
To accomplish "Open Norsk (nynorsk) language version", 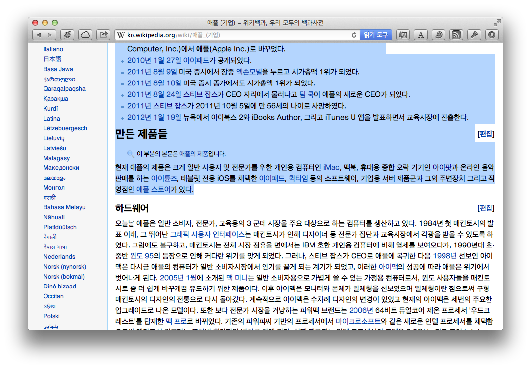I will (x=65, y=267).
